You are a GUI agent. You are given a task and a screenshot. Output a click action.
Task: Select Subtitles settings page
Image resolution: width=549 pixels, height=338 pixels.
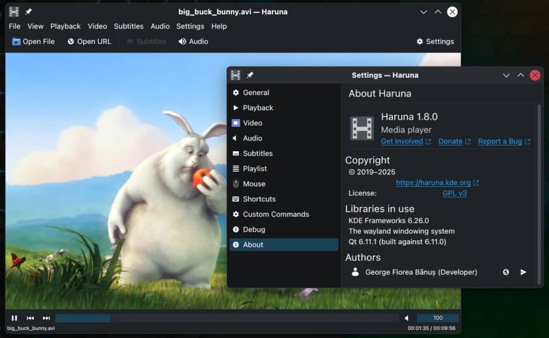click(284, 153)
